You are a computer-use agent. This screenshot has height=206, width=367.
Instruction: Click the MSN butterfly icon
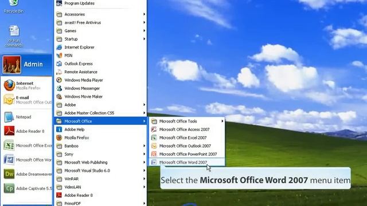coord(59,56)
